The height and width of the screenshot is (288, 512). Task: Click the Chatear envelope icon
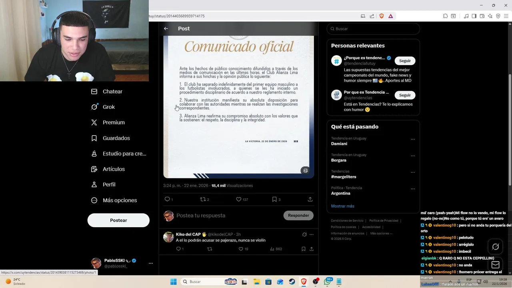coord(94,92)
